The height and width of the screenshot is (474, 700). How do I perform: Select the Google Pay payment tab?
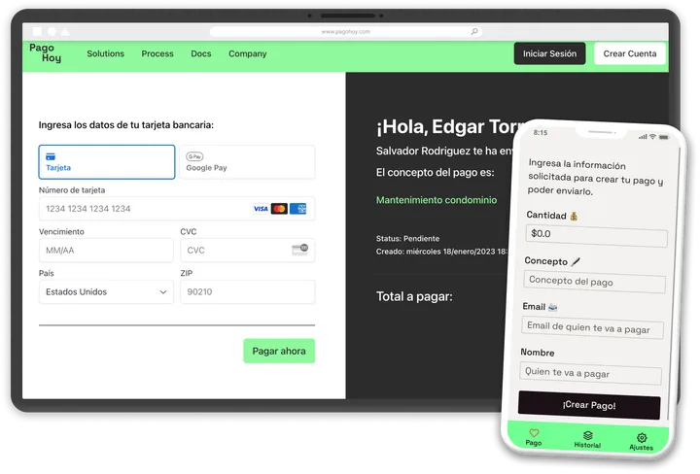247,162
